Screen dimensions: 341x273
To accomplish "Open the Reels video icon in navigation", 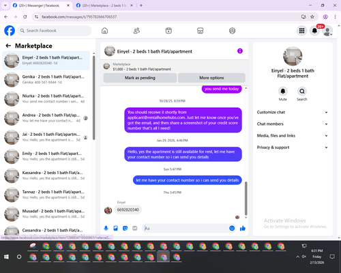I will (168, 31).
